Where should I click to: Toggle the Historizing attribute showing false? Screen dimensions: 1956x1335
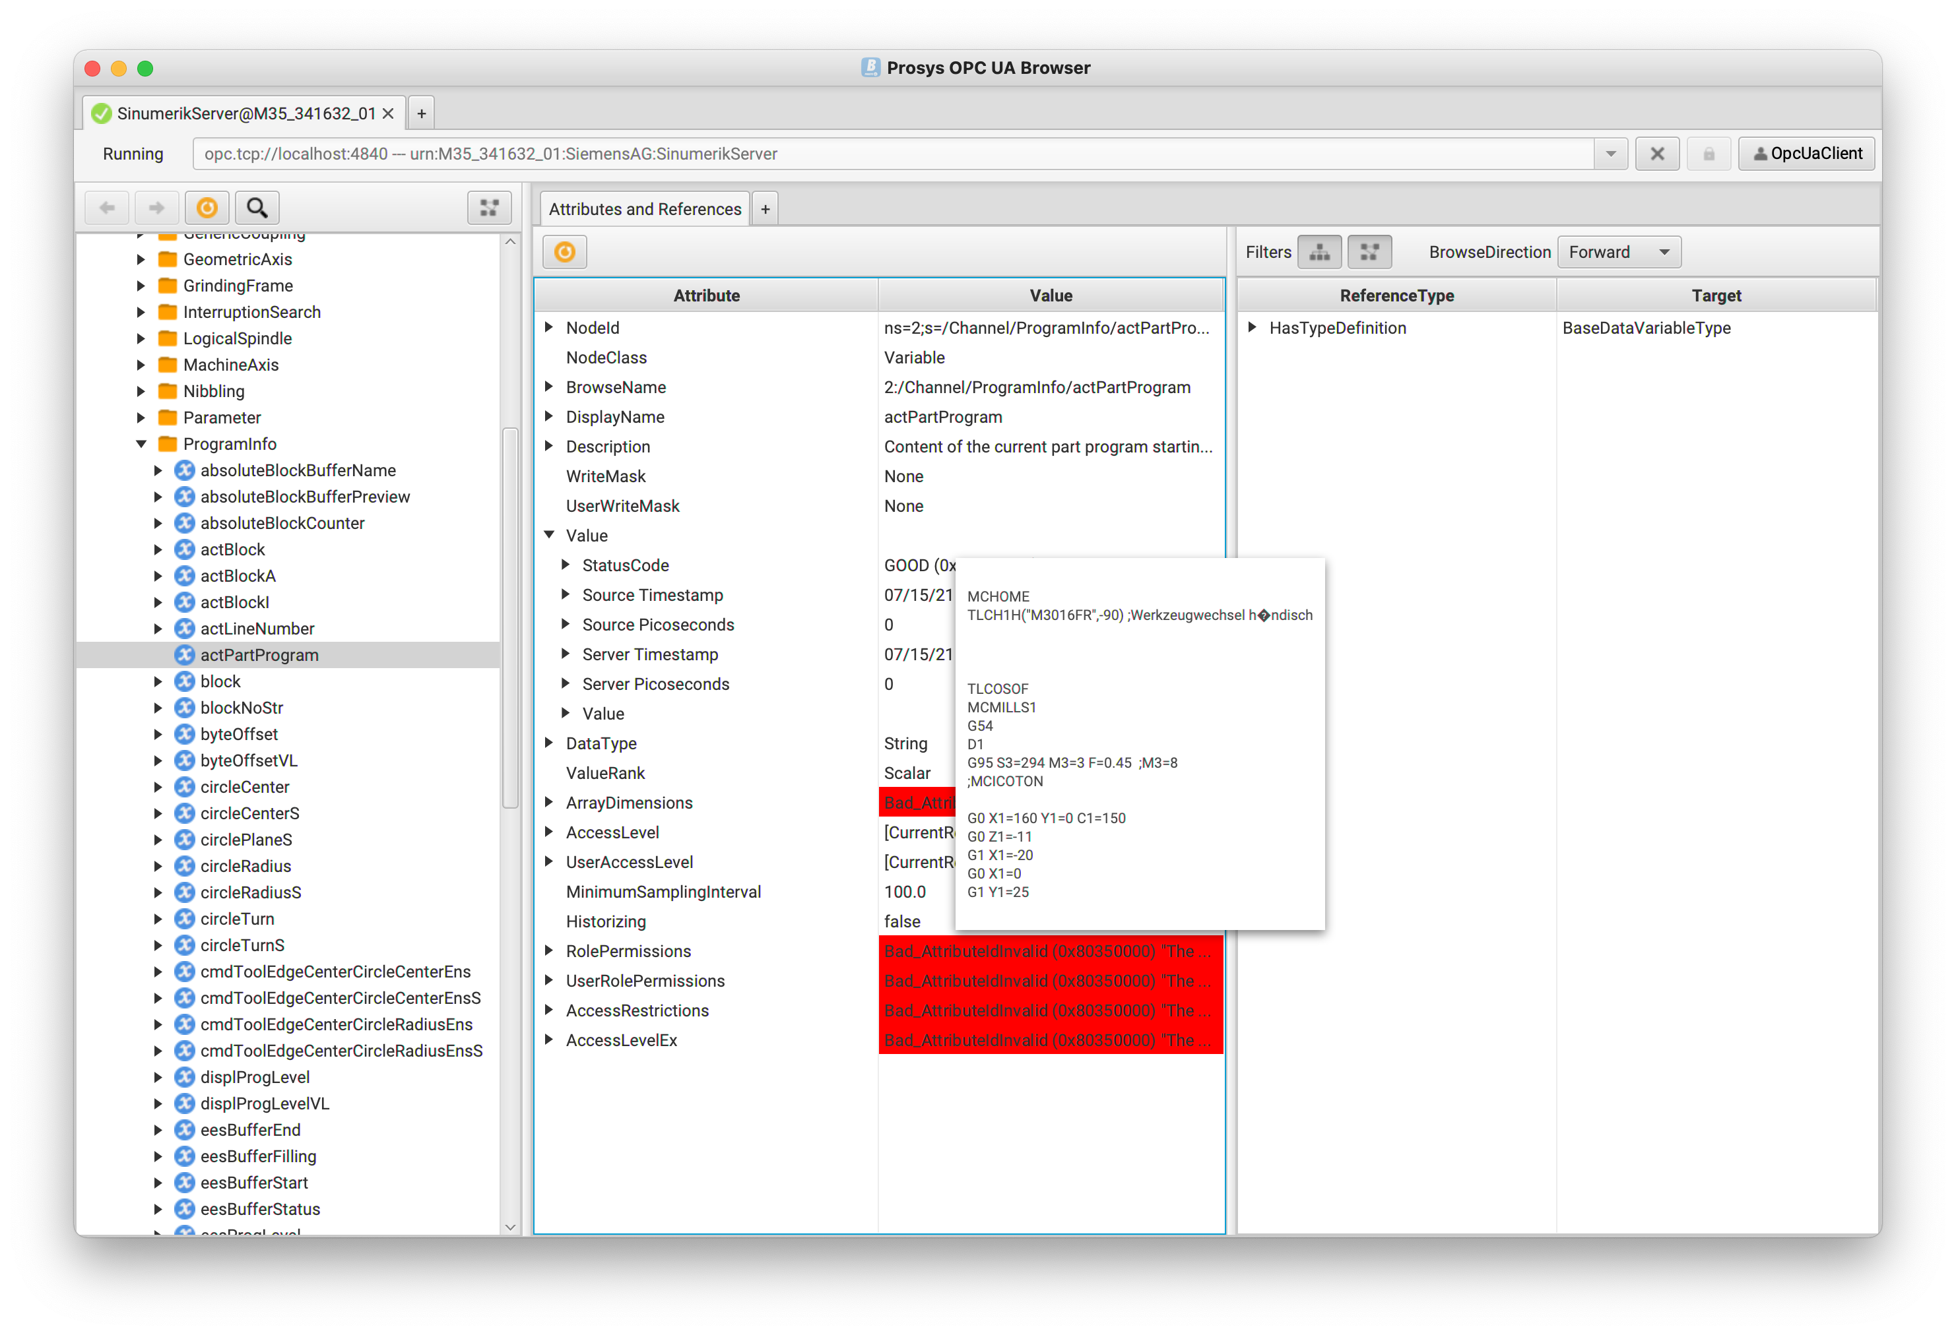(902, 921)
